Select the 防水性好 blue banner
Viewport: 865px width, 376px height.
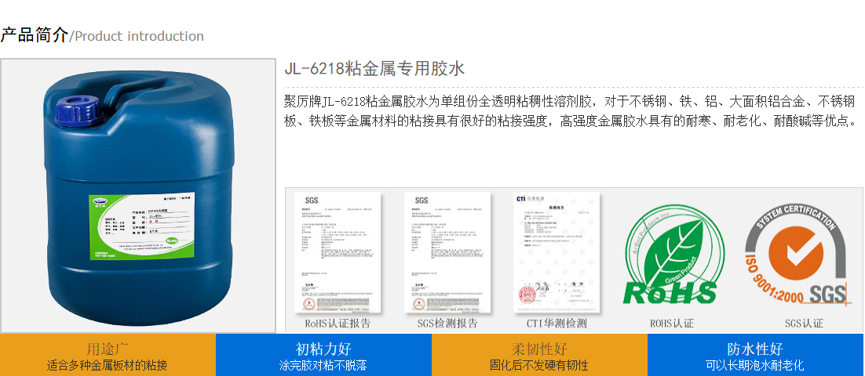click(755, 355)
